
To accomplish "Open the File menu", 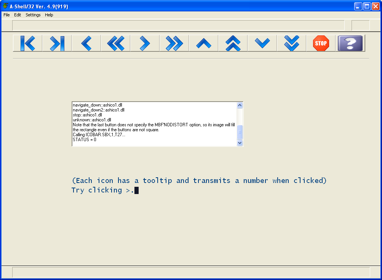I will tap(6, 15).
